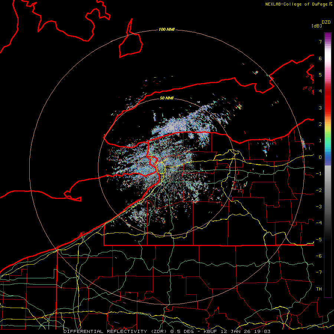Click the 0 value on the color scale
Image resolution: width=334 pixels, height=334 pixels.
320,157
